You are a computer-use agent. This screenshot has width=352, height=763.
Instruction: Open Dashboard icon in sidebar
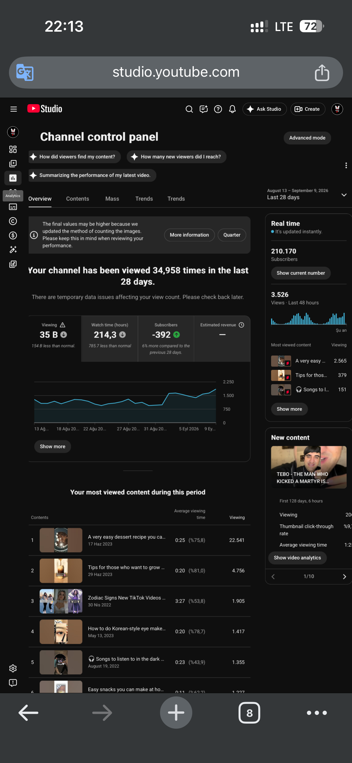pos(13,149)
